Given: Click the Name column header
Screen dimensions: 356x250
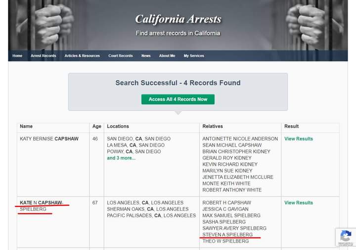Looking at the screenshot, I should 26,127.
